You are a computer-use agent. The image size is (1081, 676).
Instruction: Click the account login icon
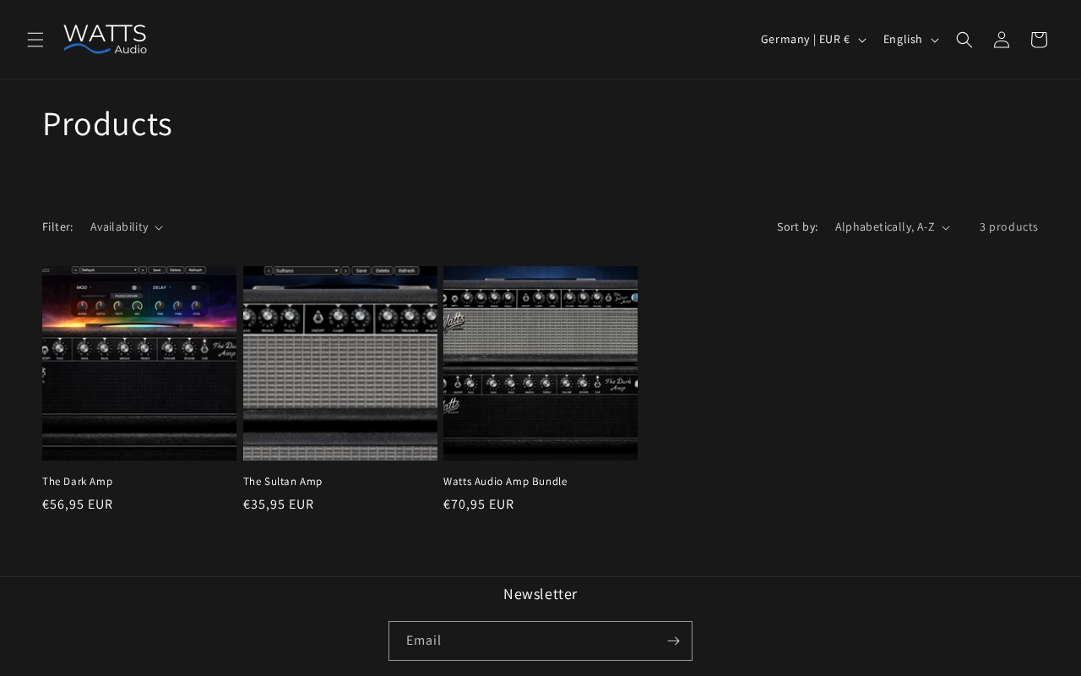[x=1002, y=40]
